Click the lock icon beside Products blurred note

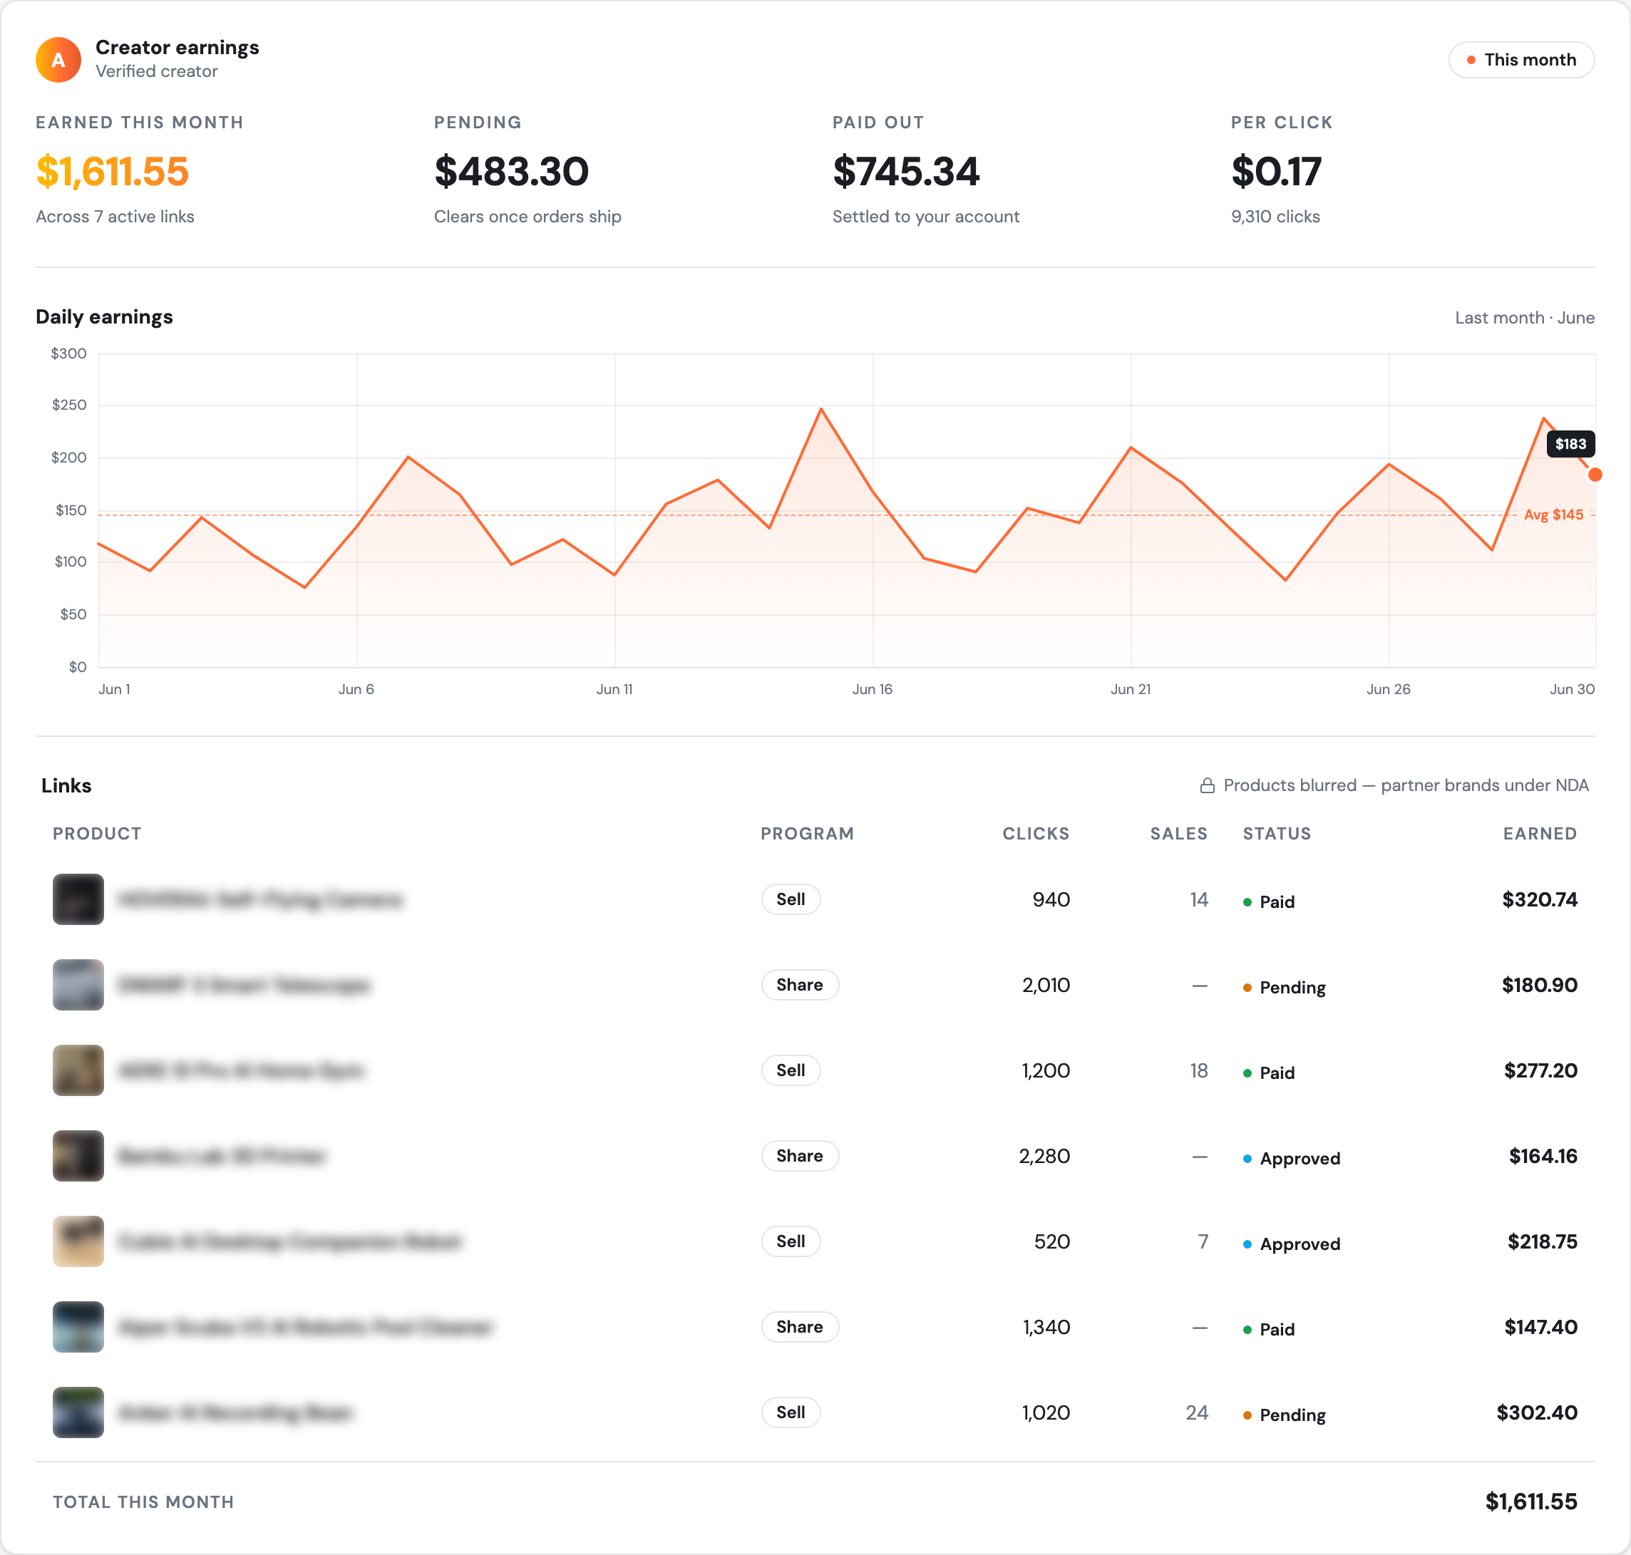tap(1208, 786)
